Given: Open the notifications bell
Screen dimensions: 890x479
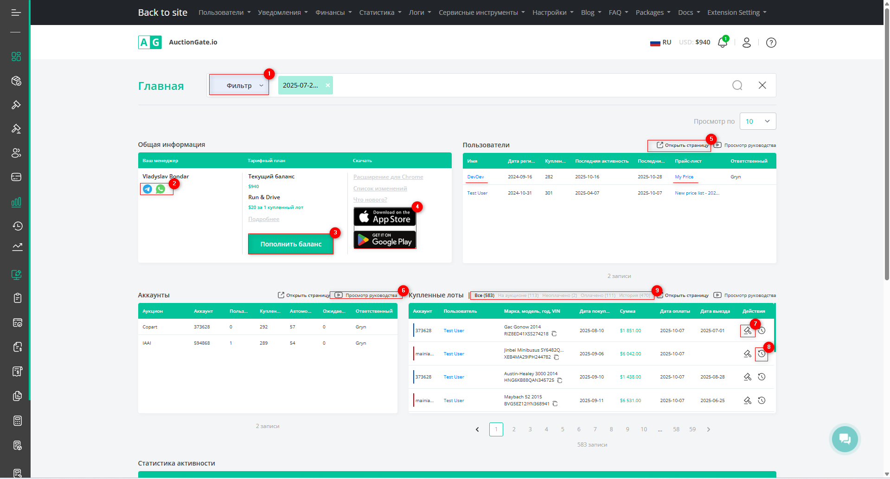Looking at the screenshot, I should (x=722, y=43).
